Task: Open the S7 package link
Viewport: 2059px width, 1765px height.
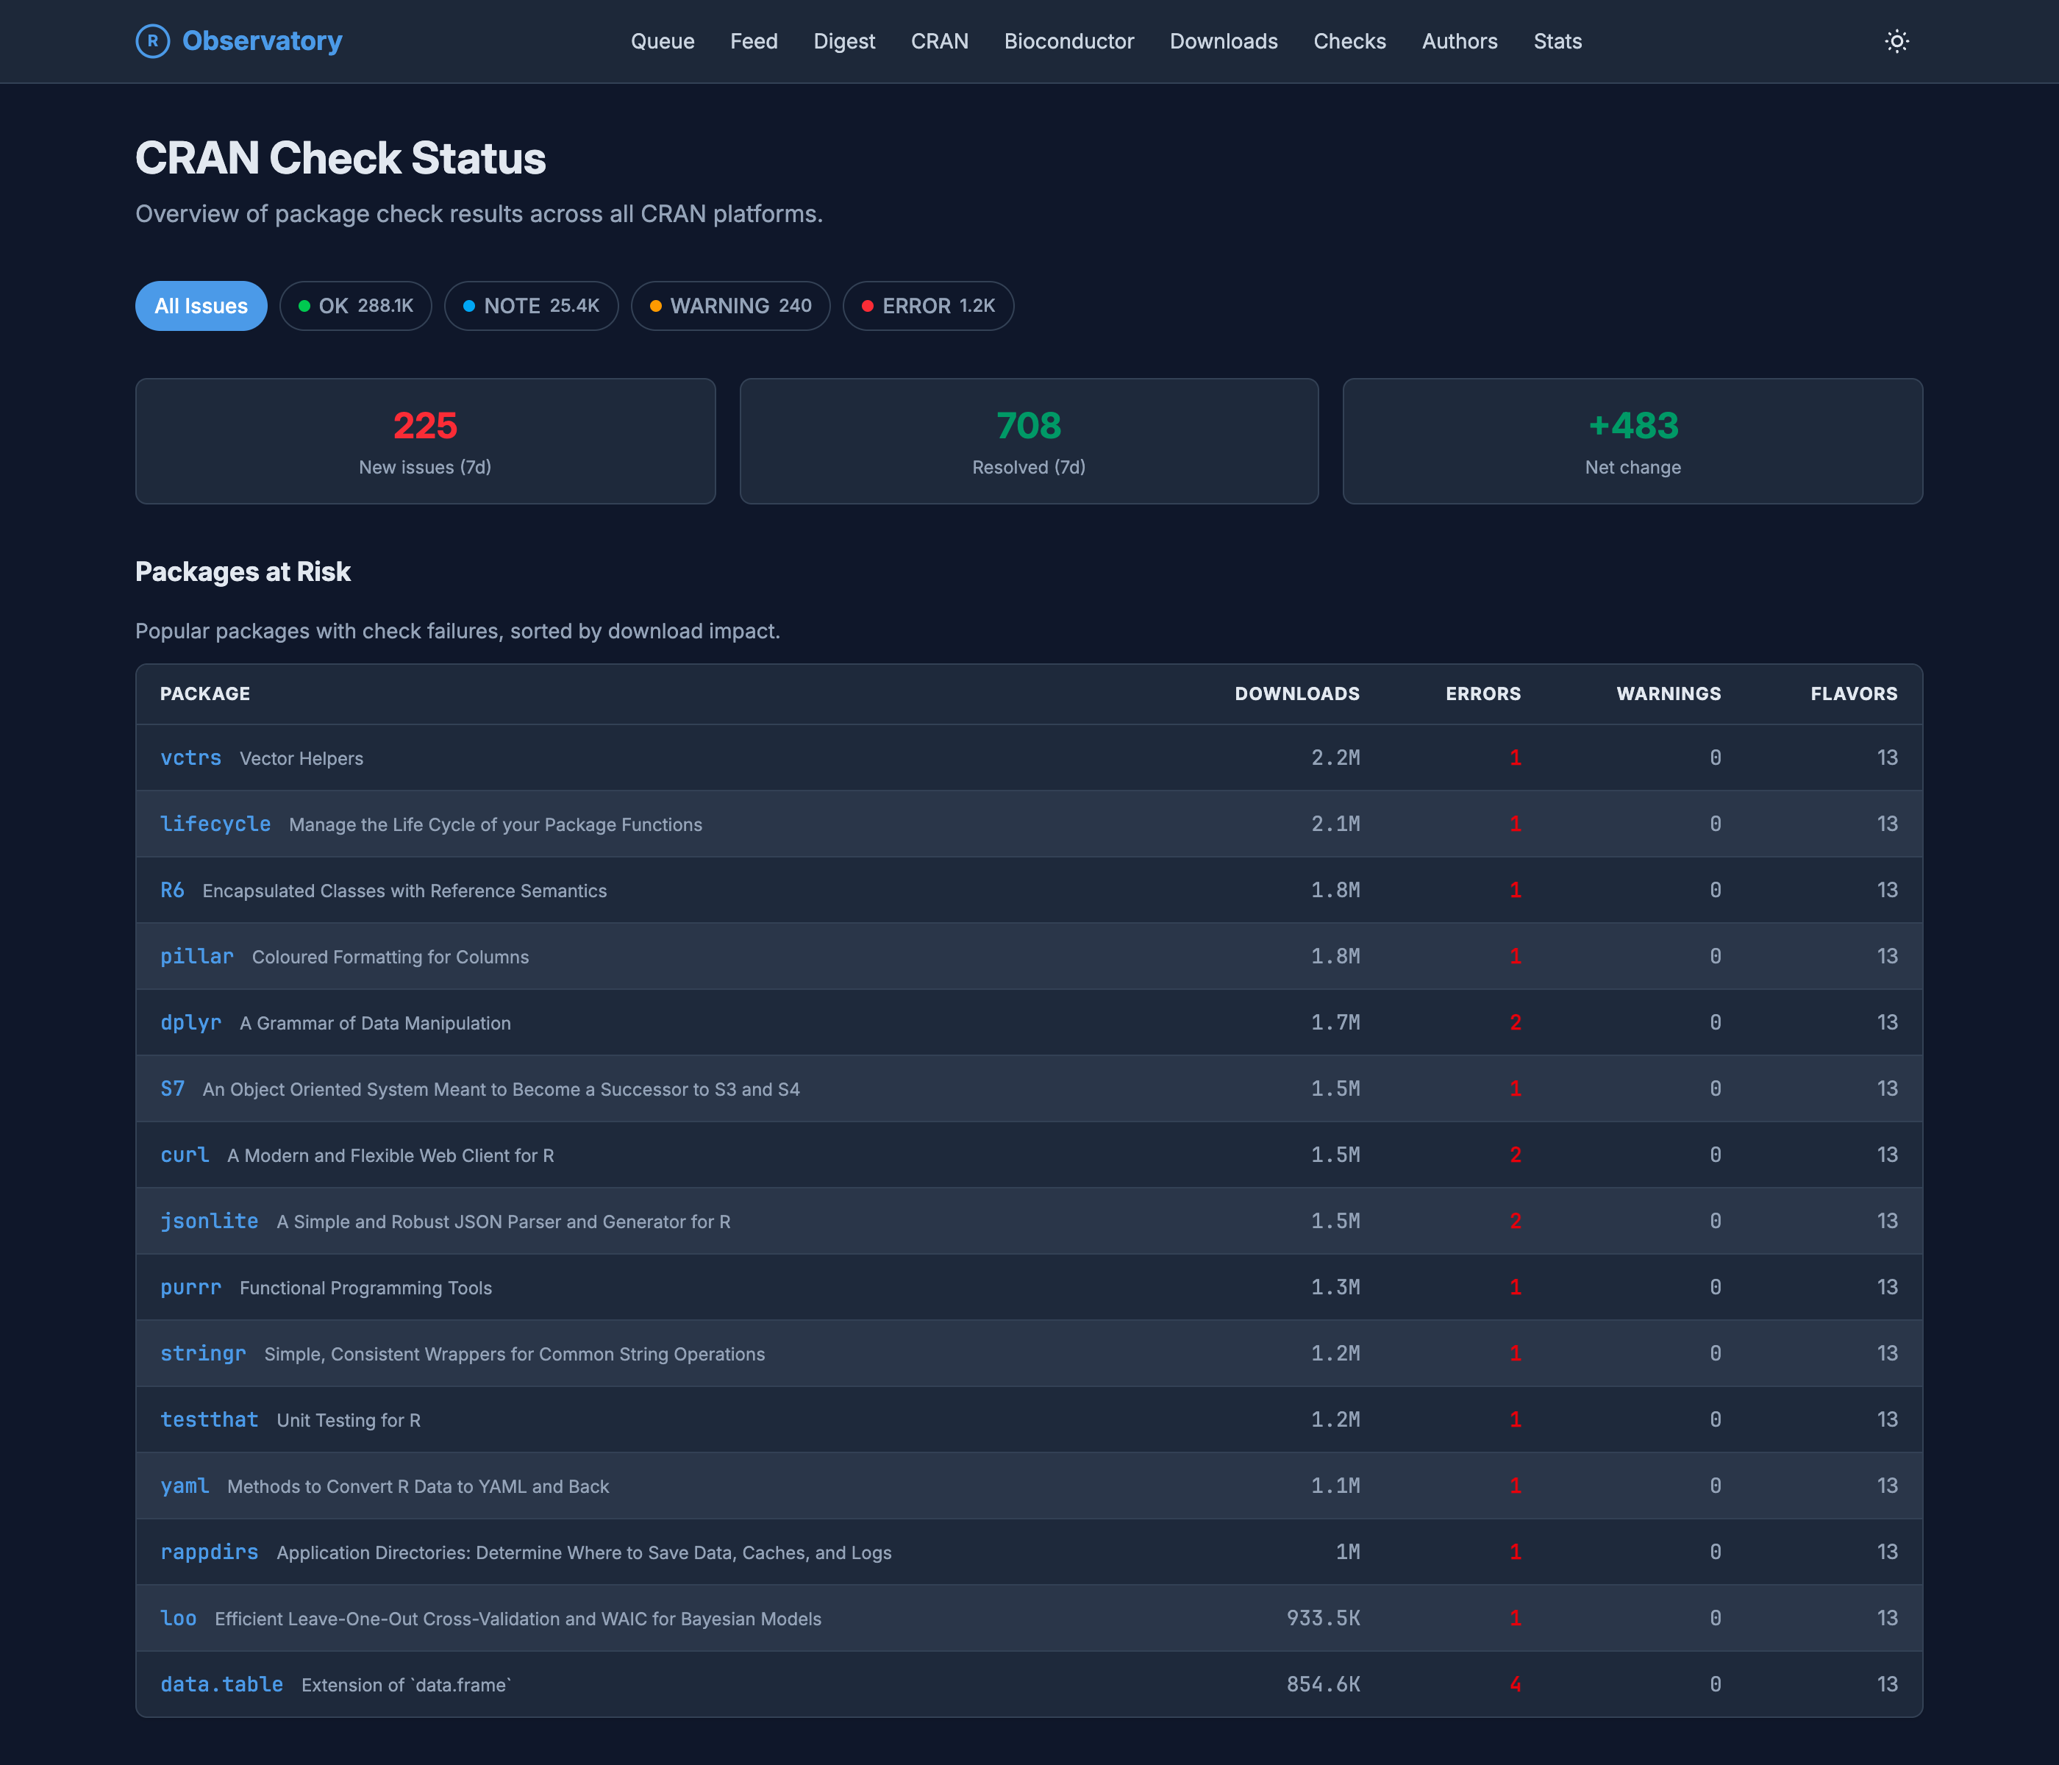Action: (x=172, y=1088)
